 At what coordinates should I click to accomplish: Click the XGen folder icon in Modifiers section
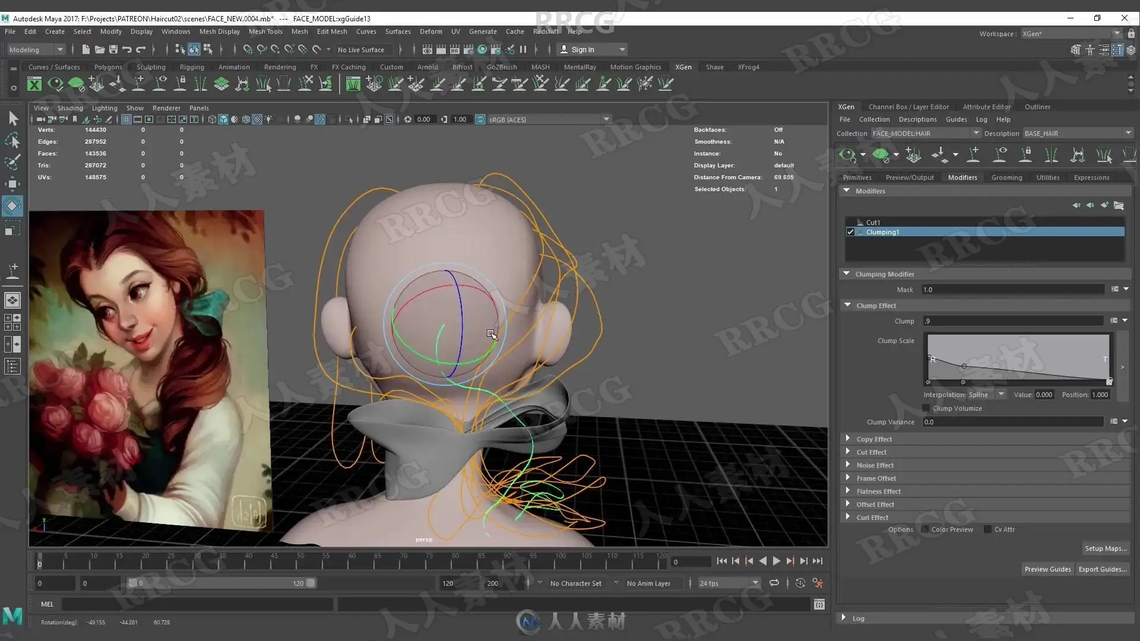tap(1119, 205)
